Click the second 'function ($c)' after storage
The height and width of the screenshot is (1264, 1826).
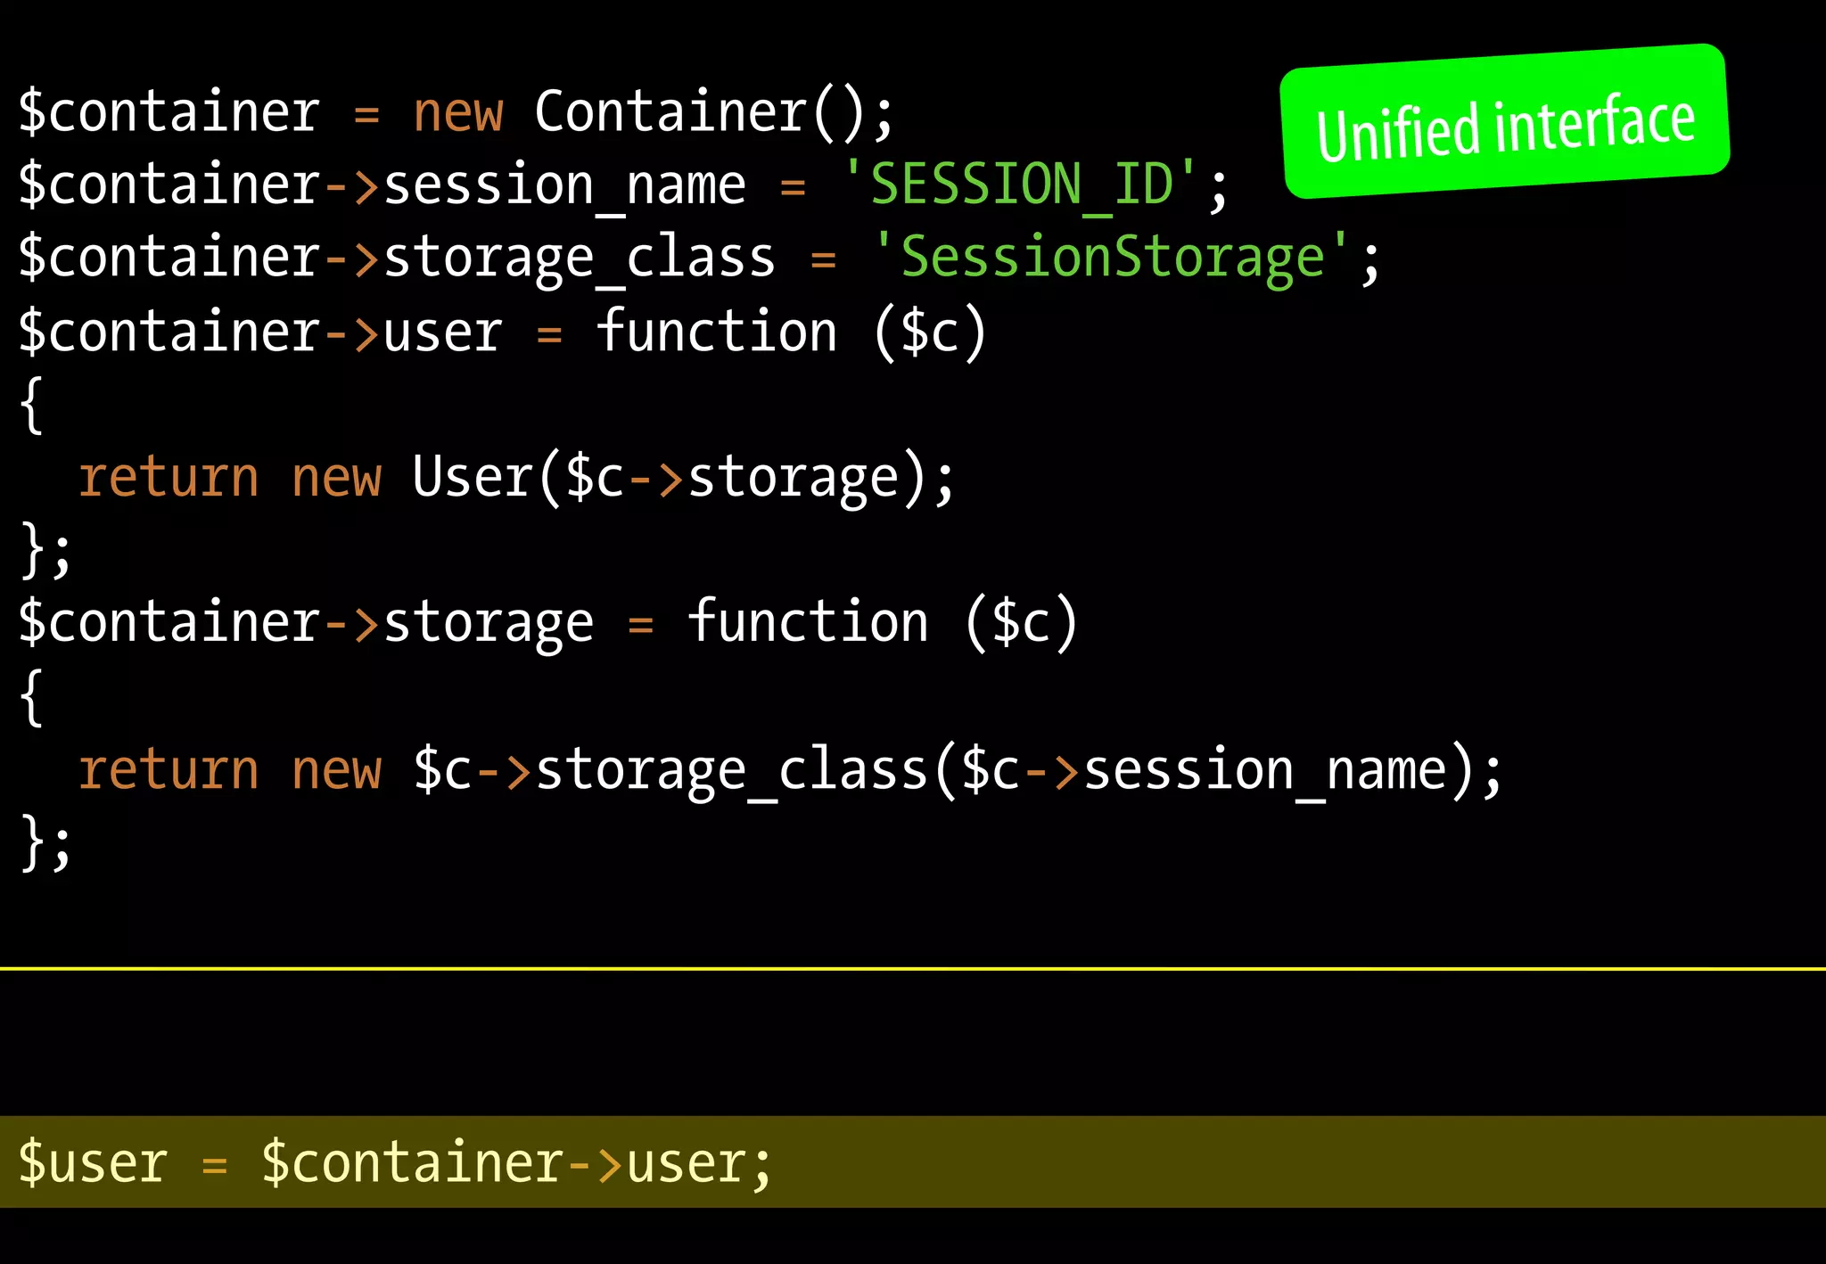coord(882,621)
